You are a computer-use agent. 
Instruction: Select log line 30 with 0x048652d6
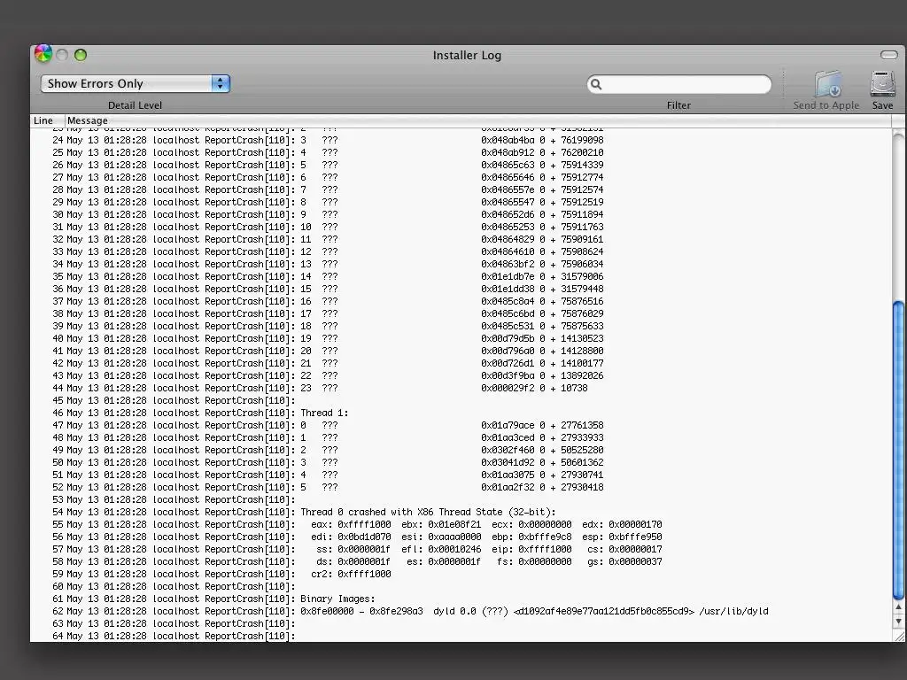(461, 214)
